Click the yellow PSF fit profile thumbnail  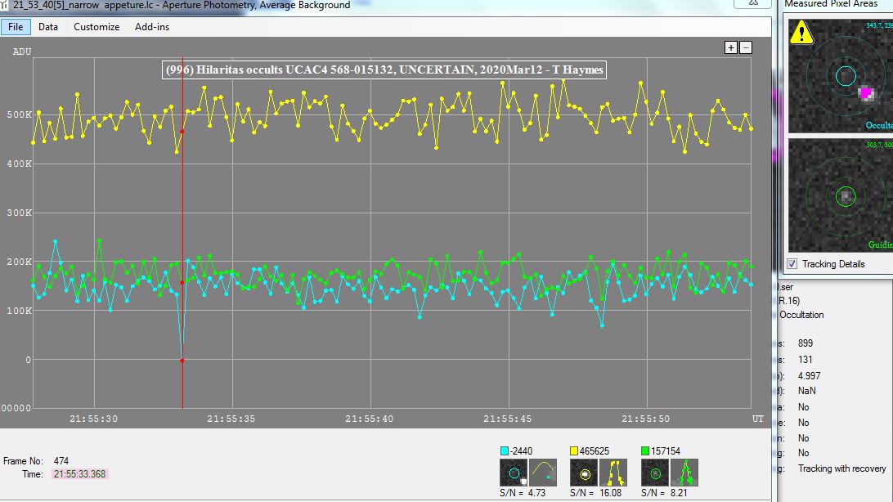point(613,473)
